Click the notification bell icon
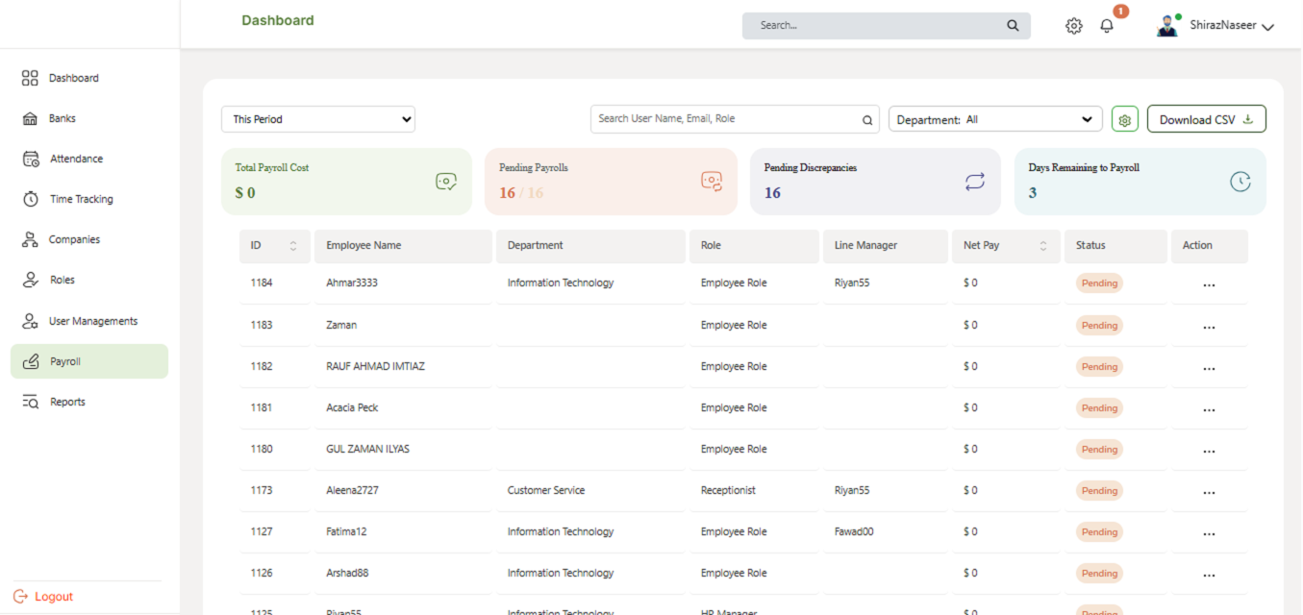The image size is (1303, 615). point(1106,26)
